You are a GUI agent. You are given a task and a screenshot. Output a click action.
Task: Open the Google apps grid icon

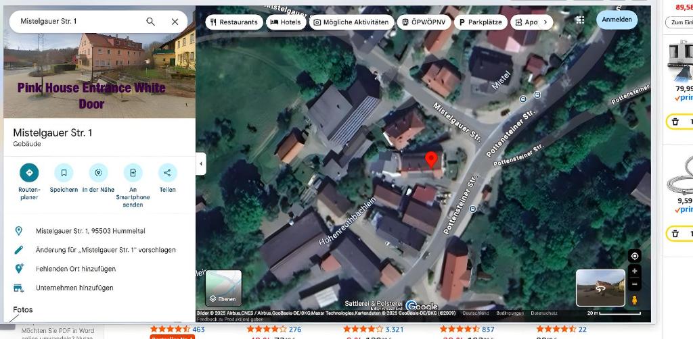coord(580,20)
